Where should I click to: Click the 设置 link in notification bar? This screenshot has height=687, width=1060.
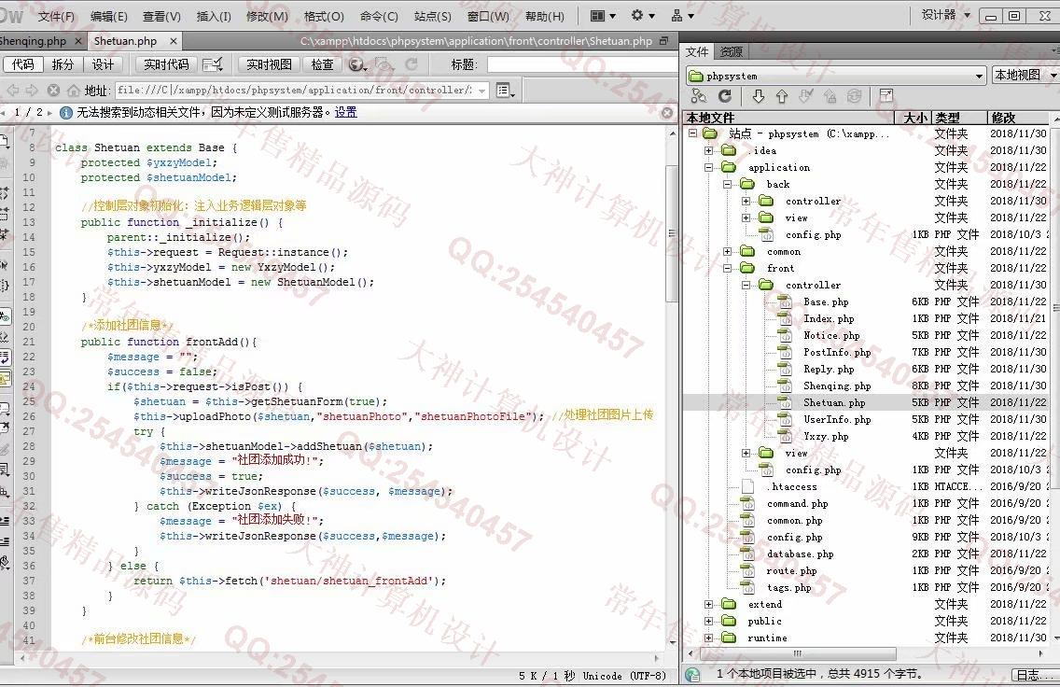point(345,112)
